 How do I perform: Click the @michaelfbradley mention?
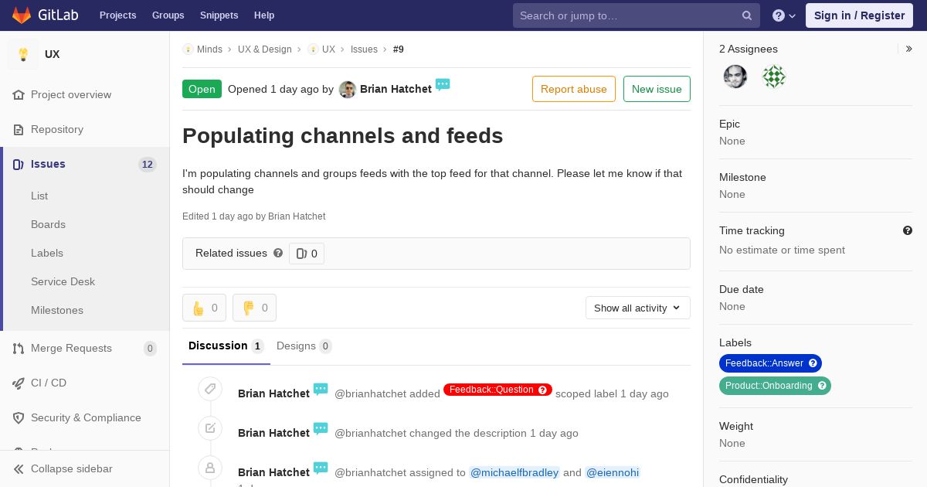pos(514,472)
